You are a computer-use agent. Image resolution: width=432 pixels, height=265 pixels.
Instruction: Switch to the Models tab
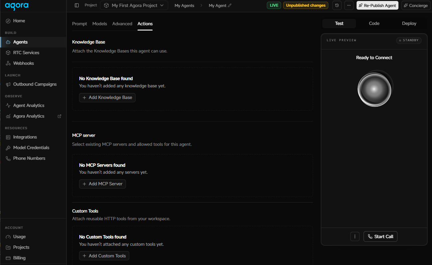pos(100,24)
